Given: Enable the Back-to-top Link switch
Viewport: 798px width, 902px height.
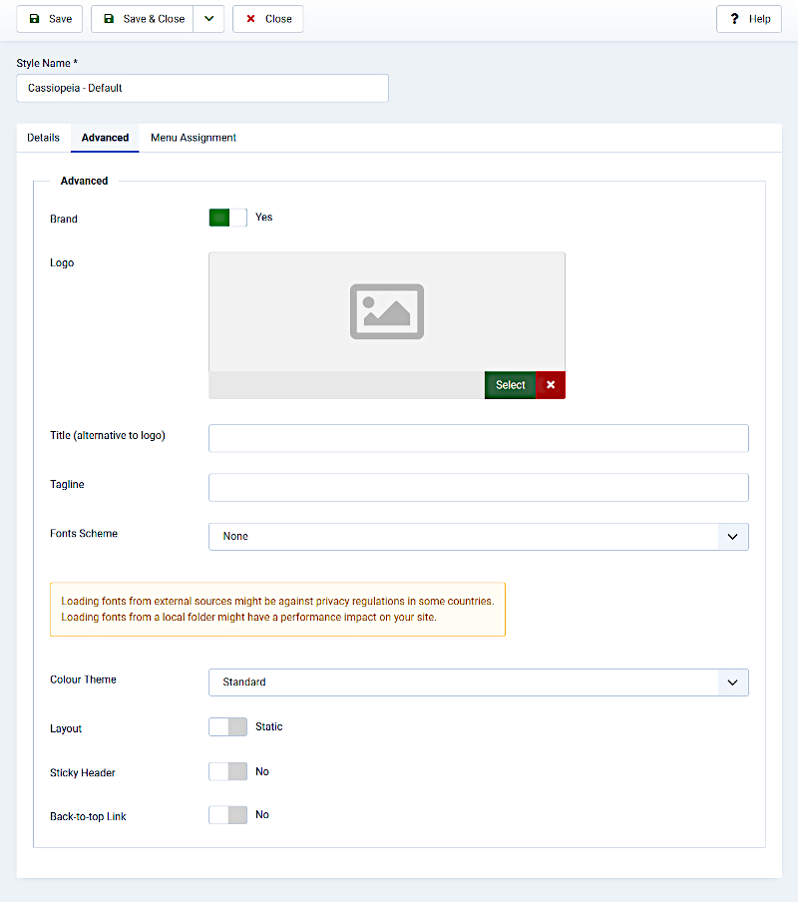Looking at the screenshot, I should click(x=227, y=815).
